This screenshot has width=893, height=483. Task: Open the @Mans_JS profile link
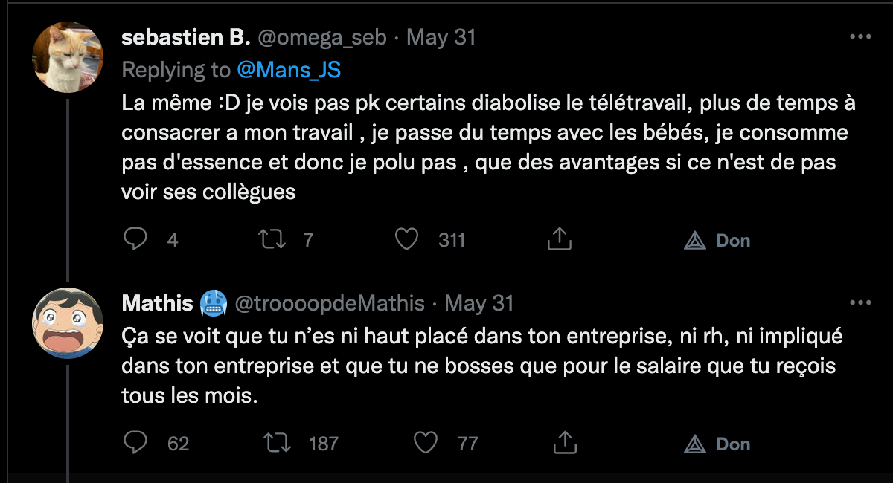click(x=289, y=70)
